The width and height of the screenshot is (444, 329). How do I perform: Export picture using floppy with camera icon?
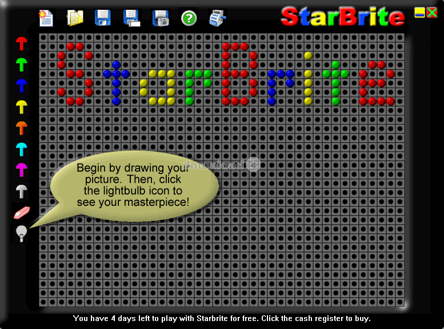[161, 18]
